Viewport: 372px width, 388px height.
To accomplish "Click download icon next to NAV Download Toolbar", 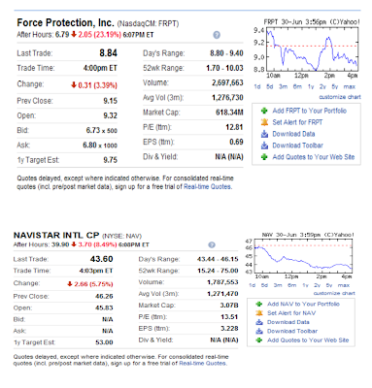I will [x=258, y=331].
